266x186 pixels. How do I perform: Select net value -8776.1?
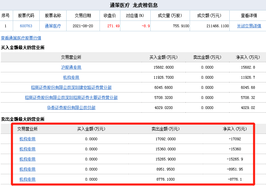pyautogui.click(x=235, y=179)
